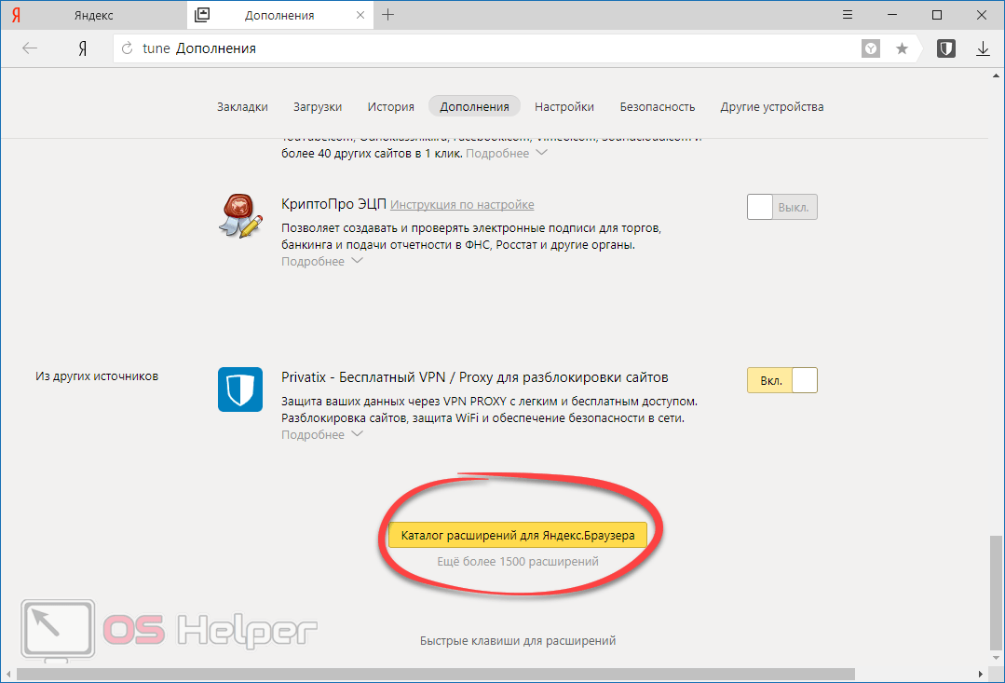Open the browser hamburger menu
Viewport: 1005px width, 683px height.
click(848, 15)
